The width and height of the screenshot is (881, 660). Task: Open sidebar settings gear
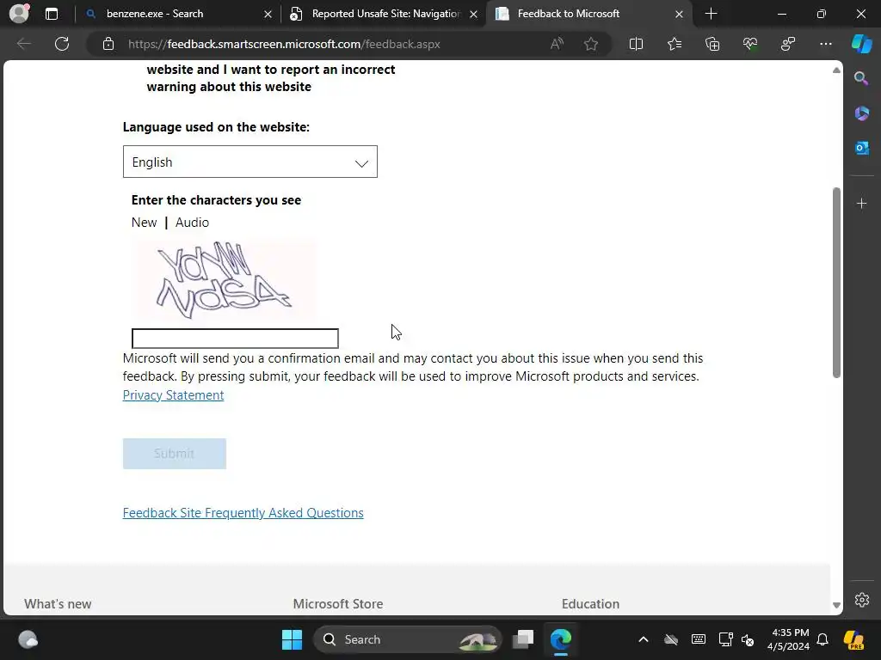(861, 599)
